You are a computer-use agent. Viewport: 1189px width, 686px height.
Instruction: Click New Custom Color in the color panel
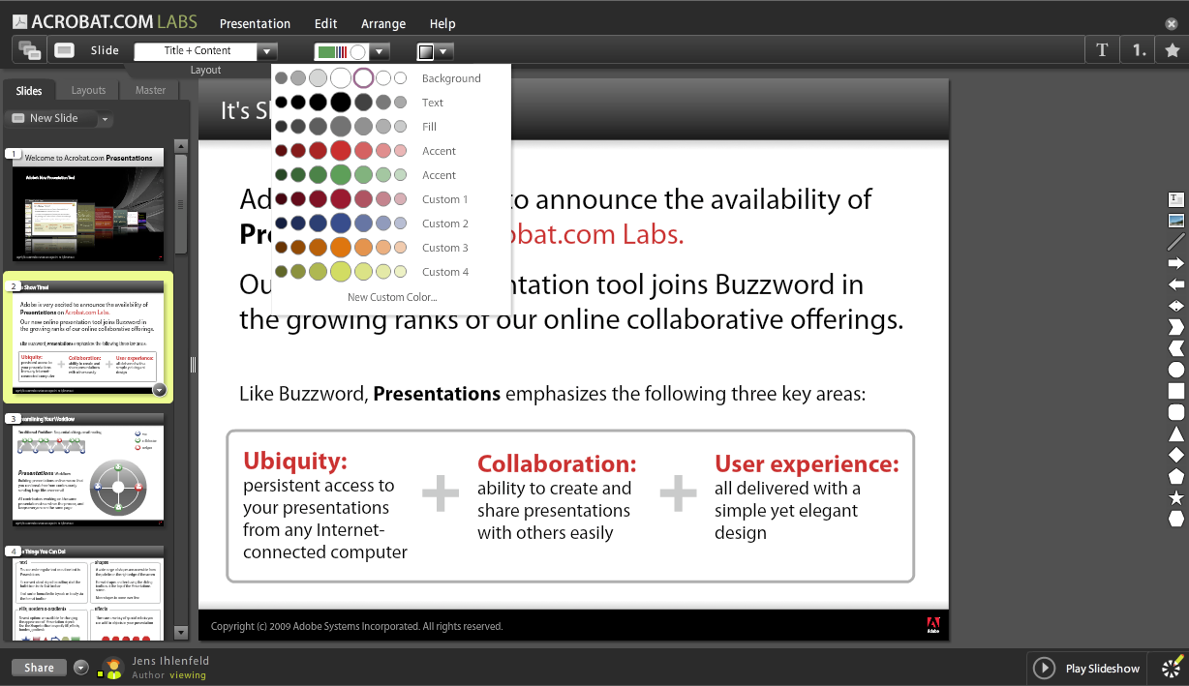392,297
